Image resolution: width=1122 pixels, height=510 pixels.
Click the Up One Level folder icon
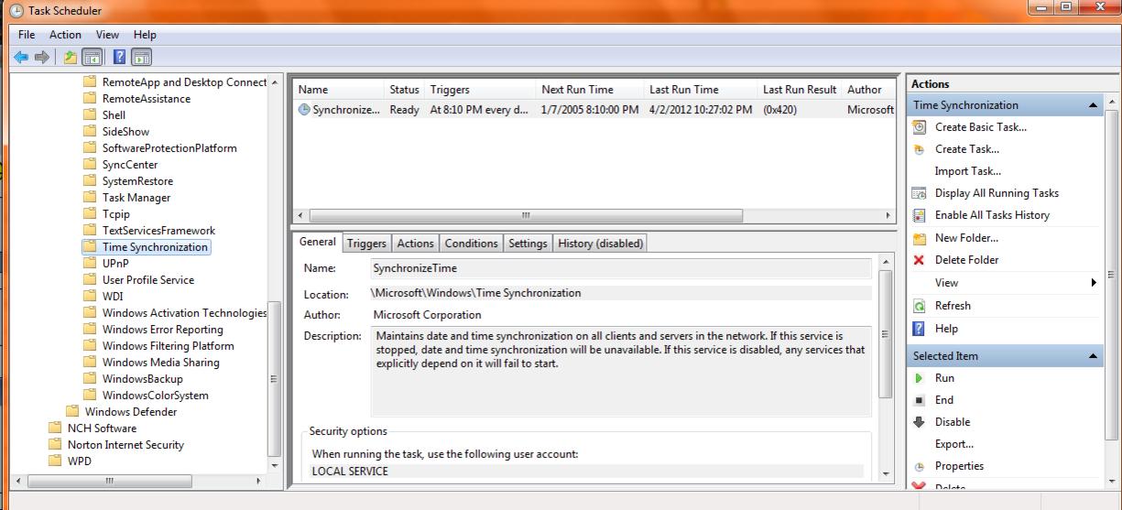coord(71,57)
